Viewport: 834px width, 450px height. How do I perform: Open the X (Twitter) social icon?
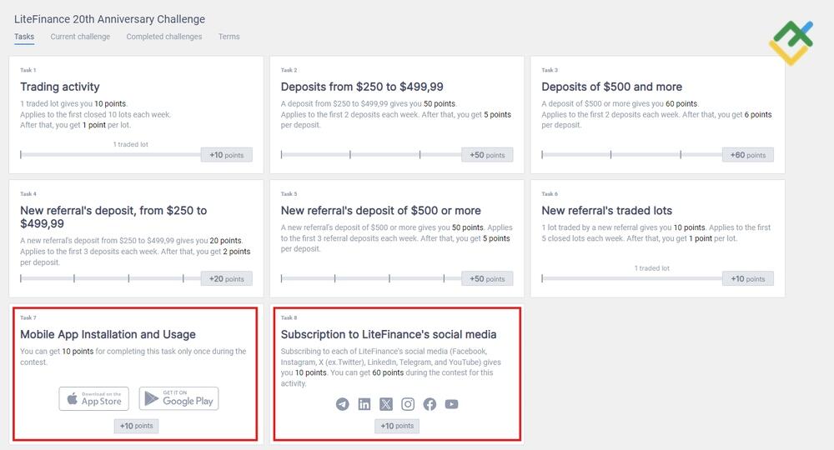(x=386, y=404)
